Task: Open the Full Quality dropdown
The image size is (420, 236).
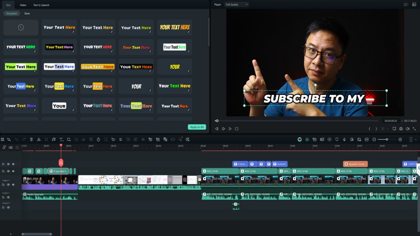Action: 237,5
